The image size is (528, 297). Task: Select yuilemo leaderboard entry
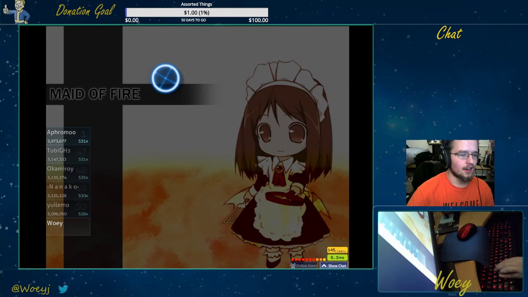click(x=68, y=208)
